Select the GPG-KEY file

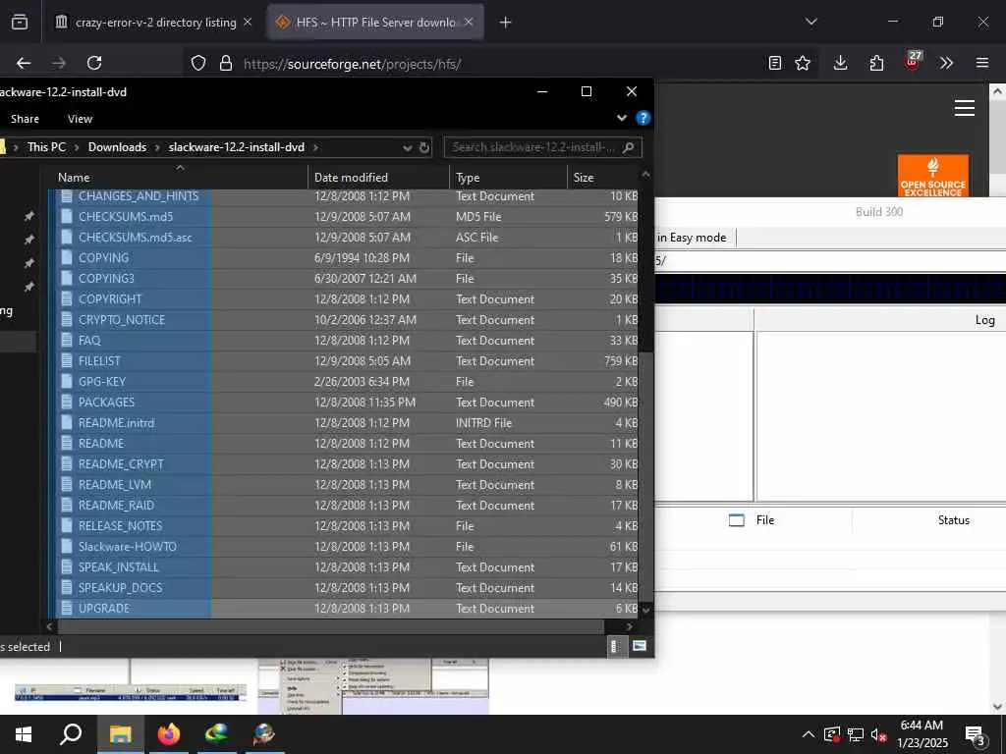pos(102,382)
